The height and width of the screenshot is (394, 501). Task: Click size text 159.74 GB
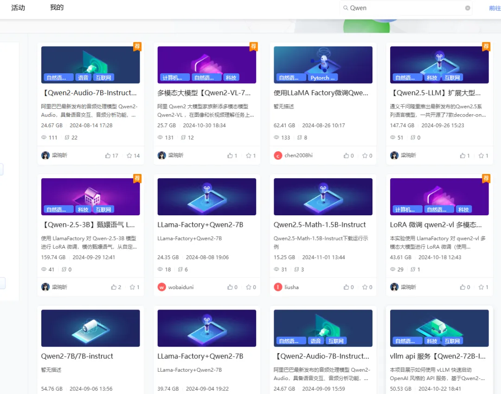[x=53, y=257]
